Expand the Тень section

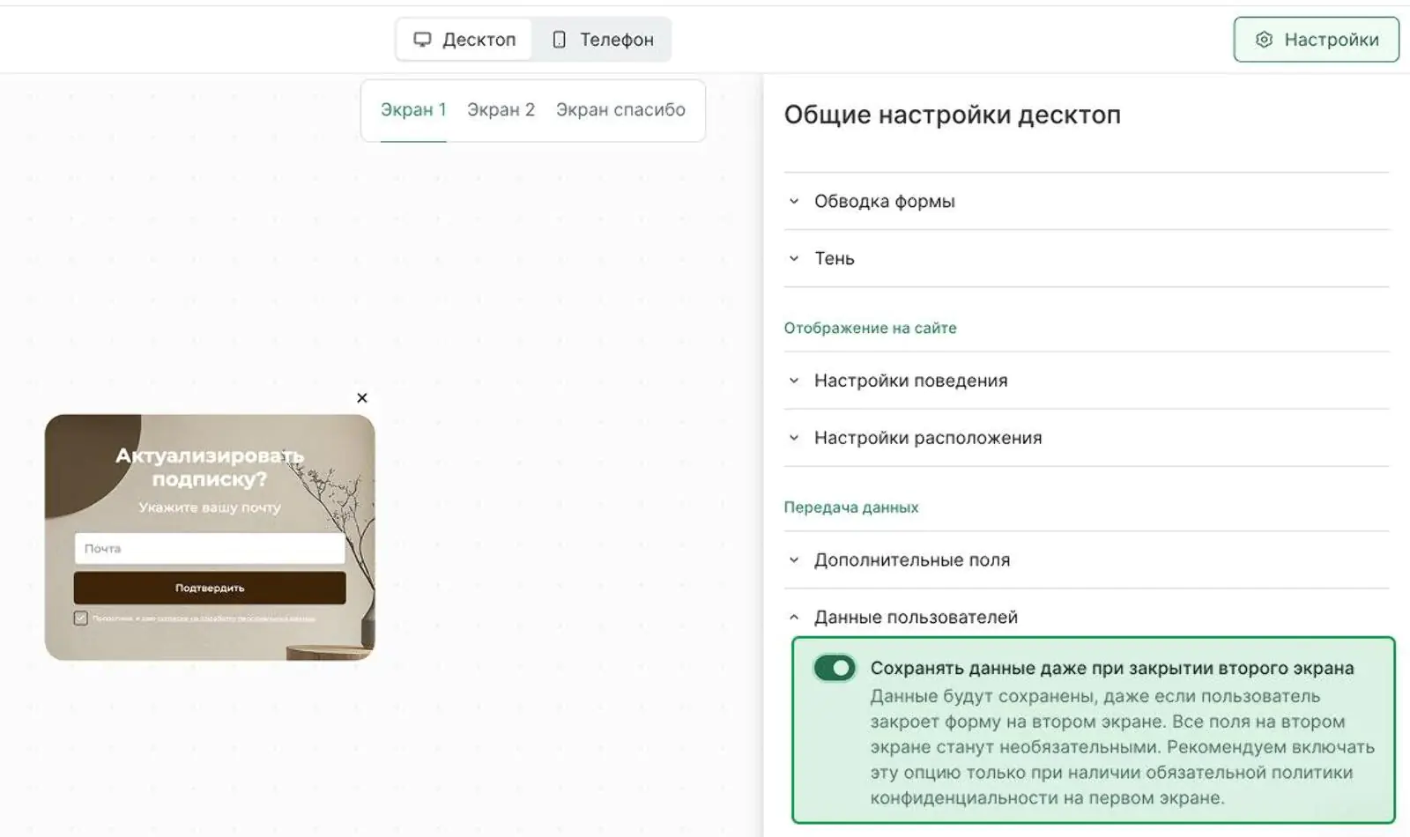[x=1087, y=258]
